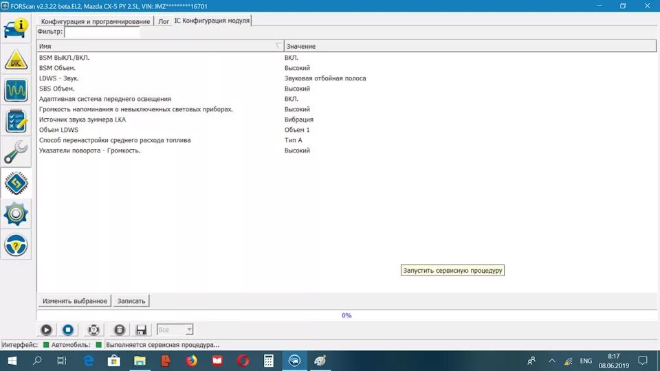
Task: Click the 'Изменить выбранное' button
Action: 75,301
